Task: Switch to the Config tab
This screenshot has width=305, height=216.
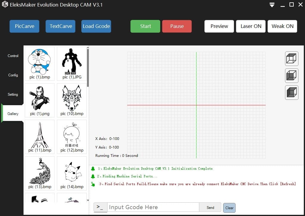Action: click(x=13, y=75)
